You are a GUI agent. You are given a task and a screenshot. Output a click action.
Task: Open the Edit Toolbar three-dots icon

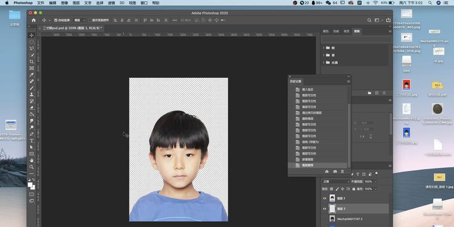click(x=32, y=174)
